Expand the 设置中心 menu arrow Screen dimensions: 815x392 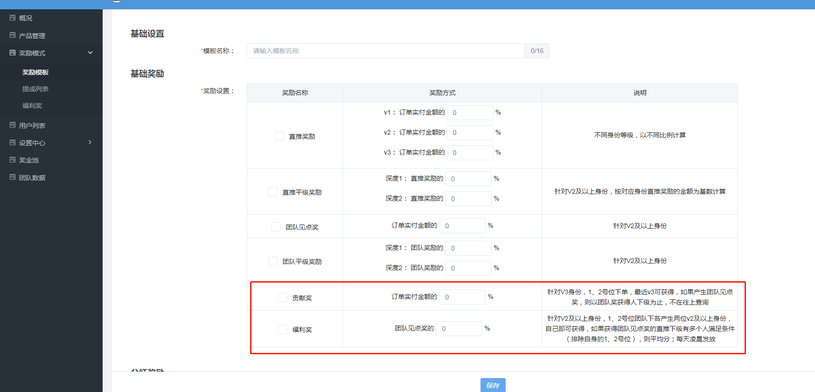90,142
